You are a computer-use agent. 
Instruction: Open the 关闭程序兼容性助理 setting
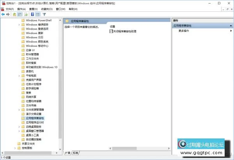point(125,31)
